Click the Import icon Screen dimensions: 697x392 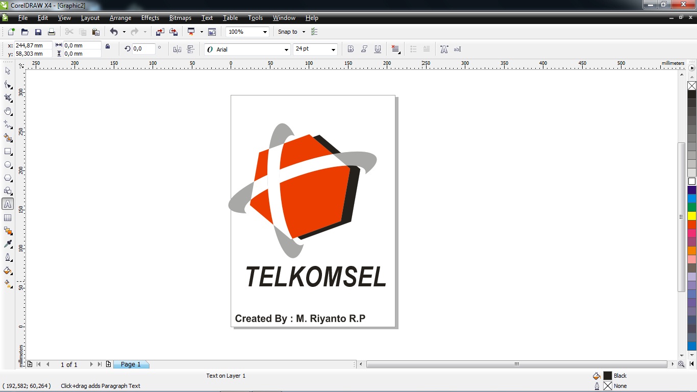[x=160, y=32]
